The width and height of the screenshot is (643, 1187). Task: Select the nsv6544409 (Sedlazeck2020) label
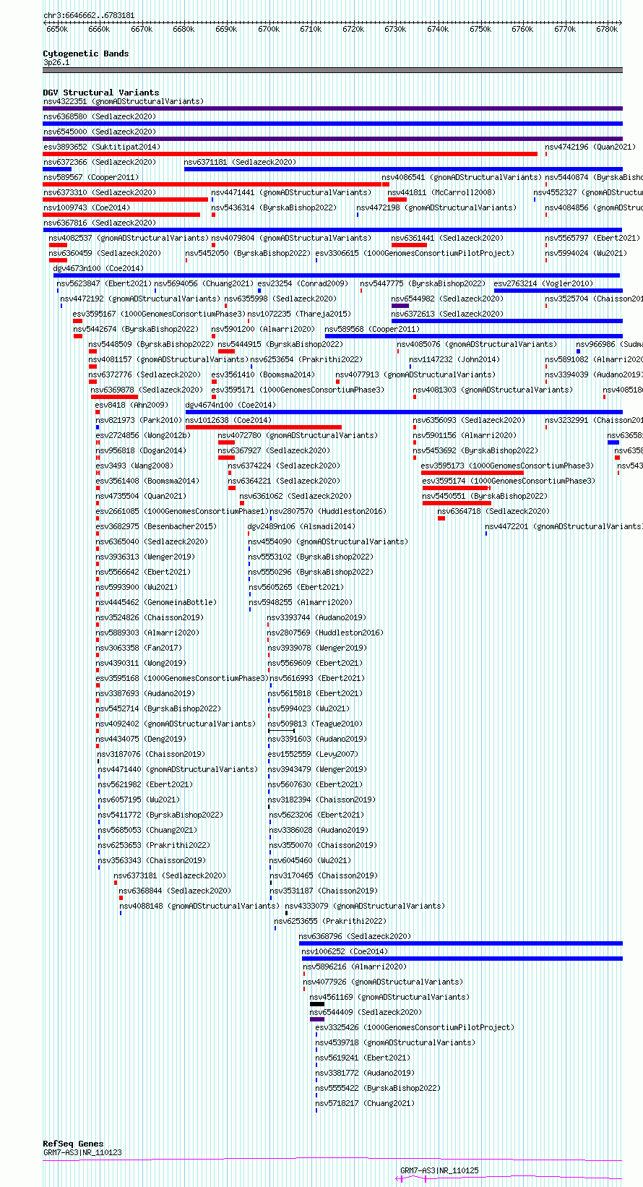coord(366,1012)
